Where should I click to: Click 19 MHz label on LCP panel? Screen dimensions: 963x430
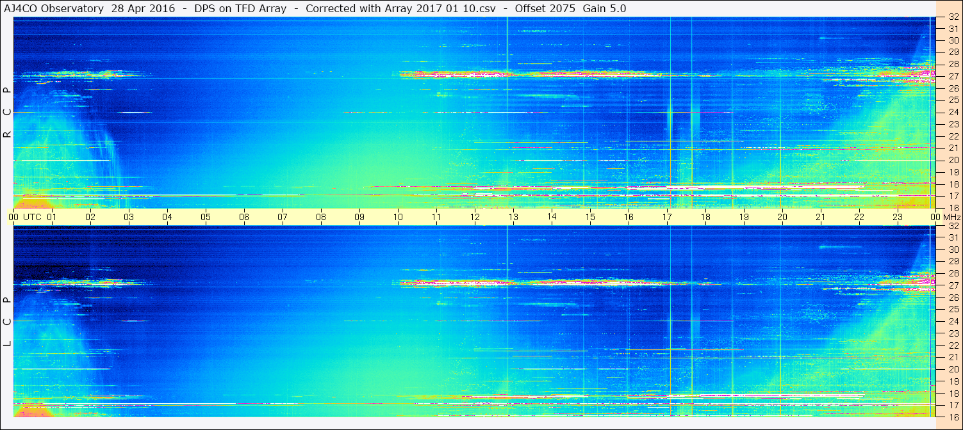(953, 381)
